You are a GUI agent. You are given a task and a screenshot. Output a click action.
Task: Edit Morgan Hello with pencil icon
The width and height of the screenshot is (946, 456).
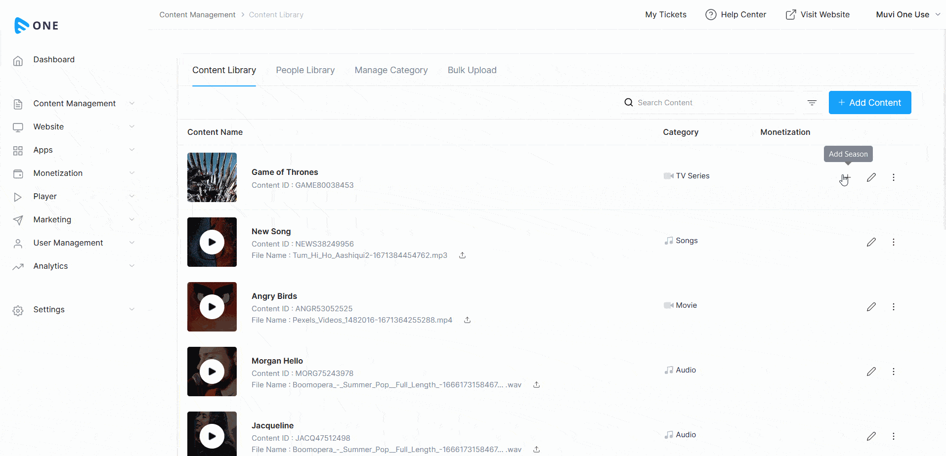coord(871,372)
